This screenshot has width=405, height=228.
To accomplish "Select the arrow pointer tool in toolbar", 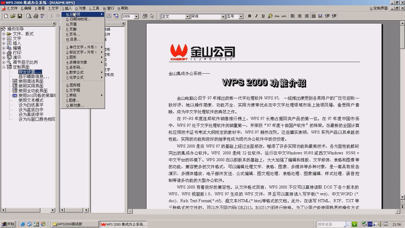I will (x=152, y=16).
